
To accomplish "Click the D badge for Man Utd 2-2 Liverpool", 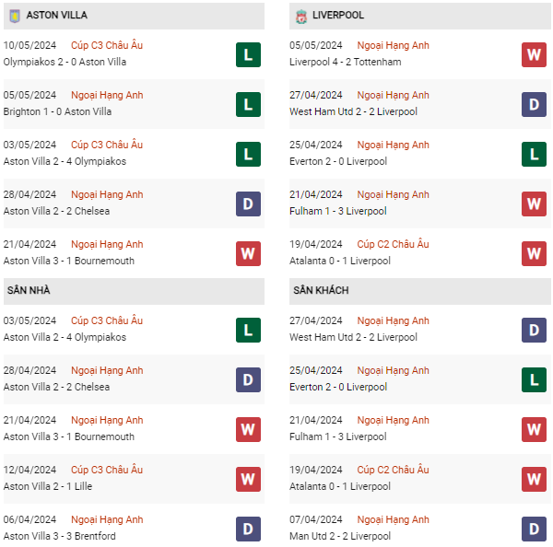I will click(x=534, y=529).
